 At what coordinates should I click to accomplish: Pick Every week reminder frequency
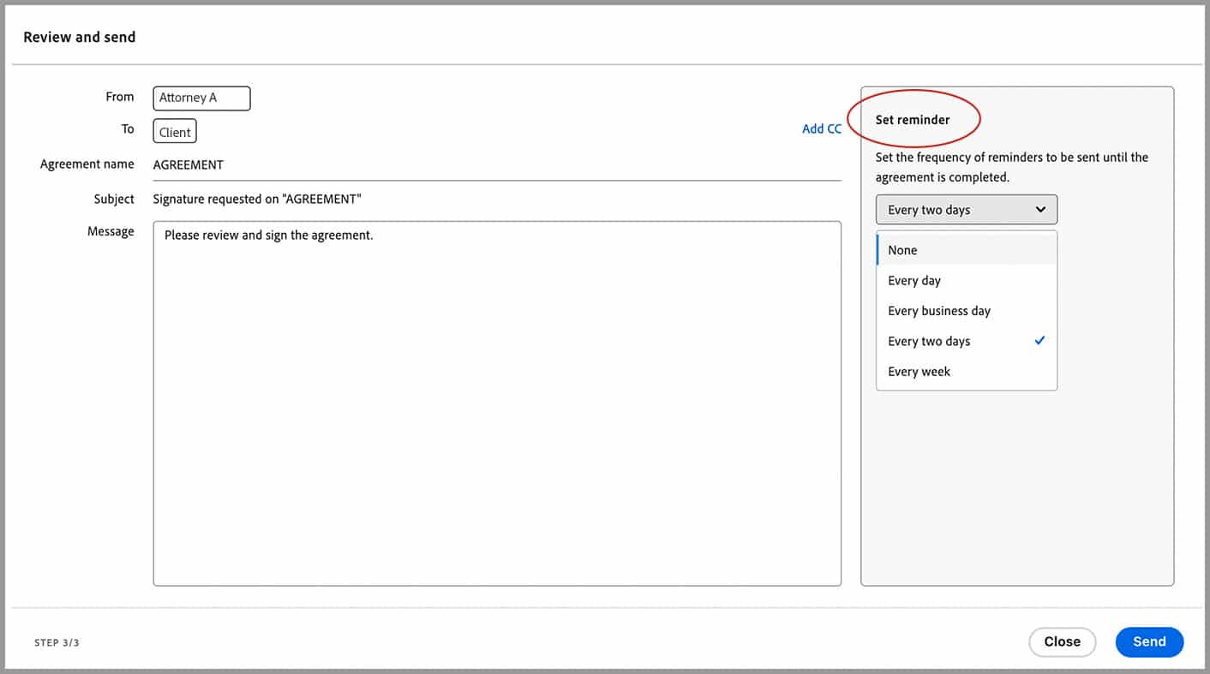point(919,371)
